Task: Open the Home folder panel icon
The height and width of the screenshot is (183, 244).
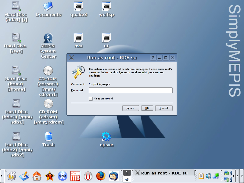Action: (37, 176)
